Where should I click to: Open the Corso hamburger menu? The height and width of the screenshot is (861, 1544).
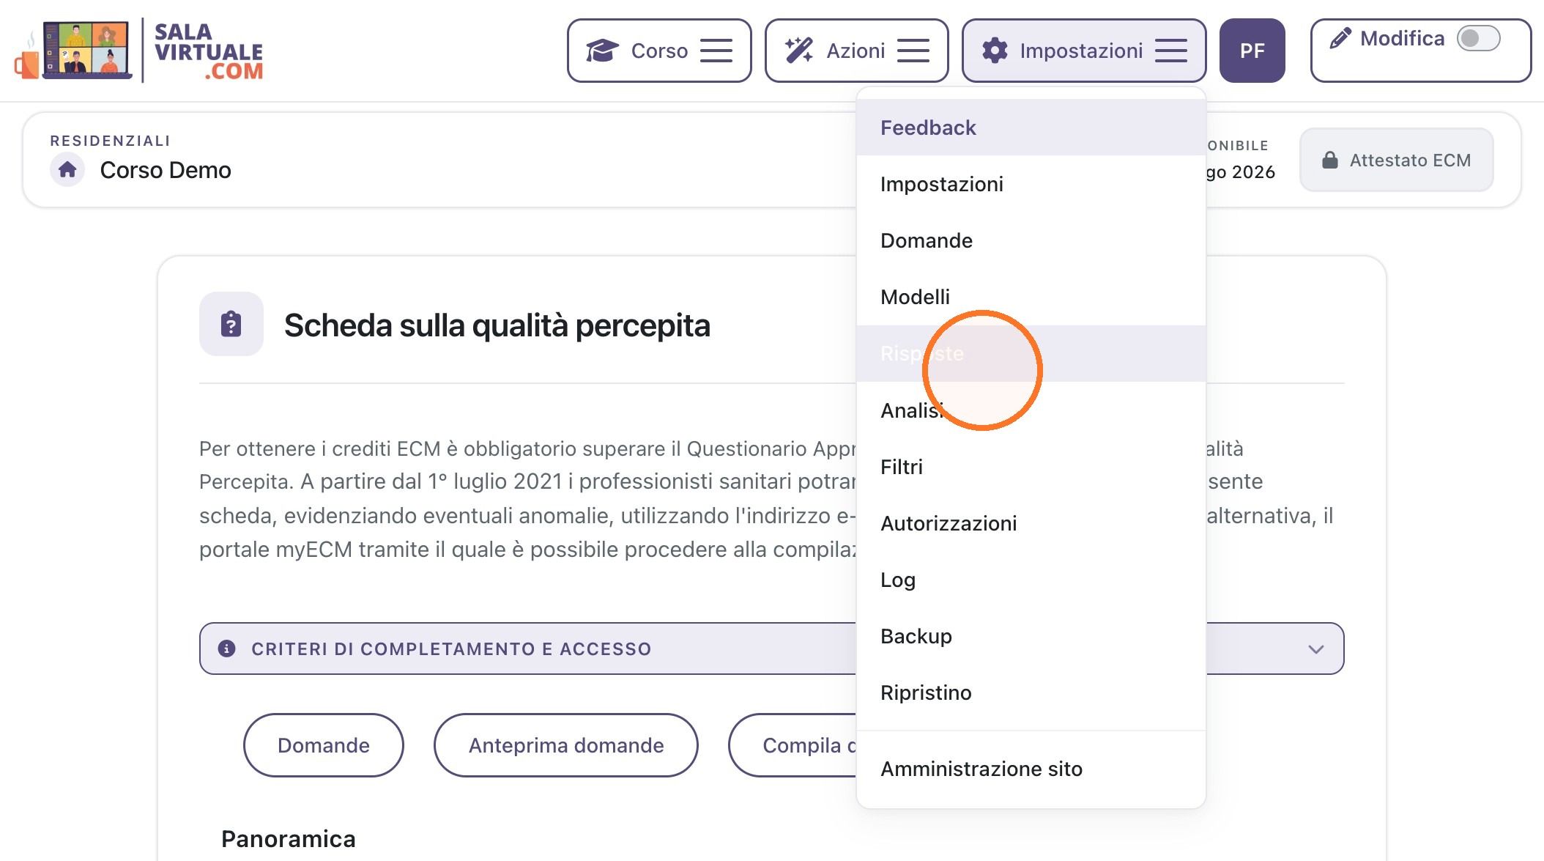[x=716, y=51]
